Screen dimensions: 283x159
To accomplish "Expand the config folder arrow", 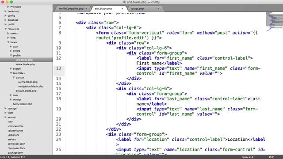I will coord(5,16).
